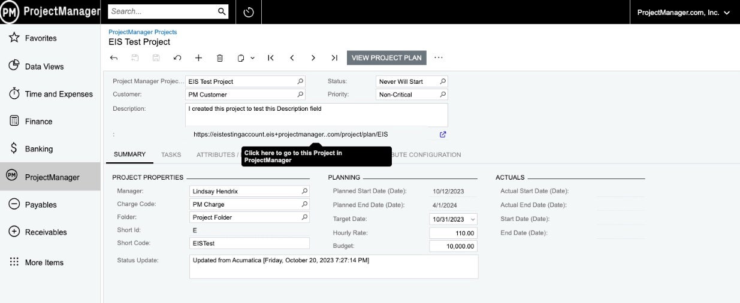740x303 pixels.
Task: Expand the Target Date dropdown
Action: click(473, 220)
